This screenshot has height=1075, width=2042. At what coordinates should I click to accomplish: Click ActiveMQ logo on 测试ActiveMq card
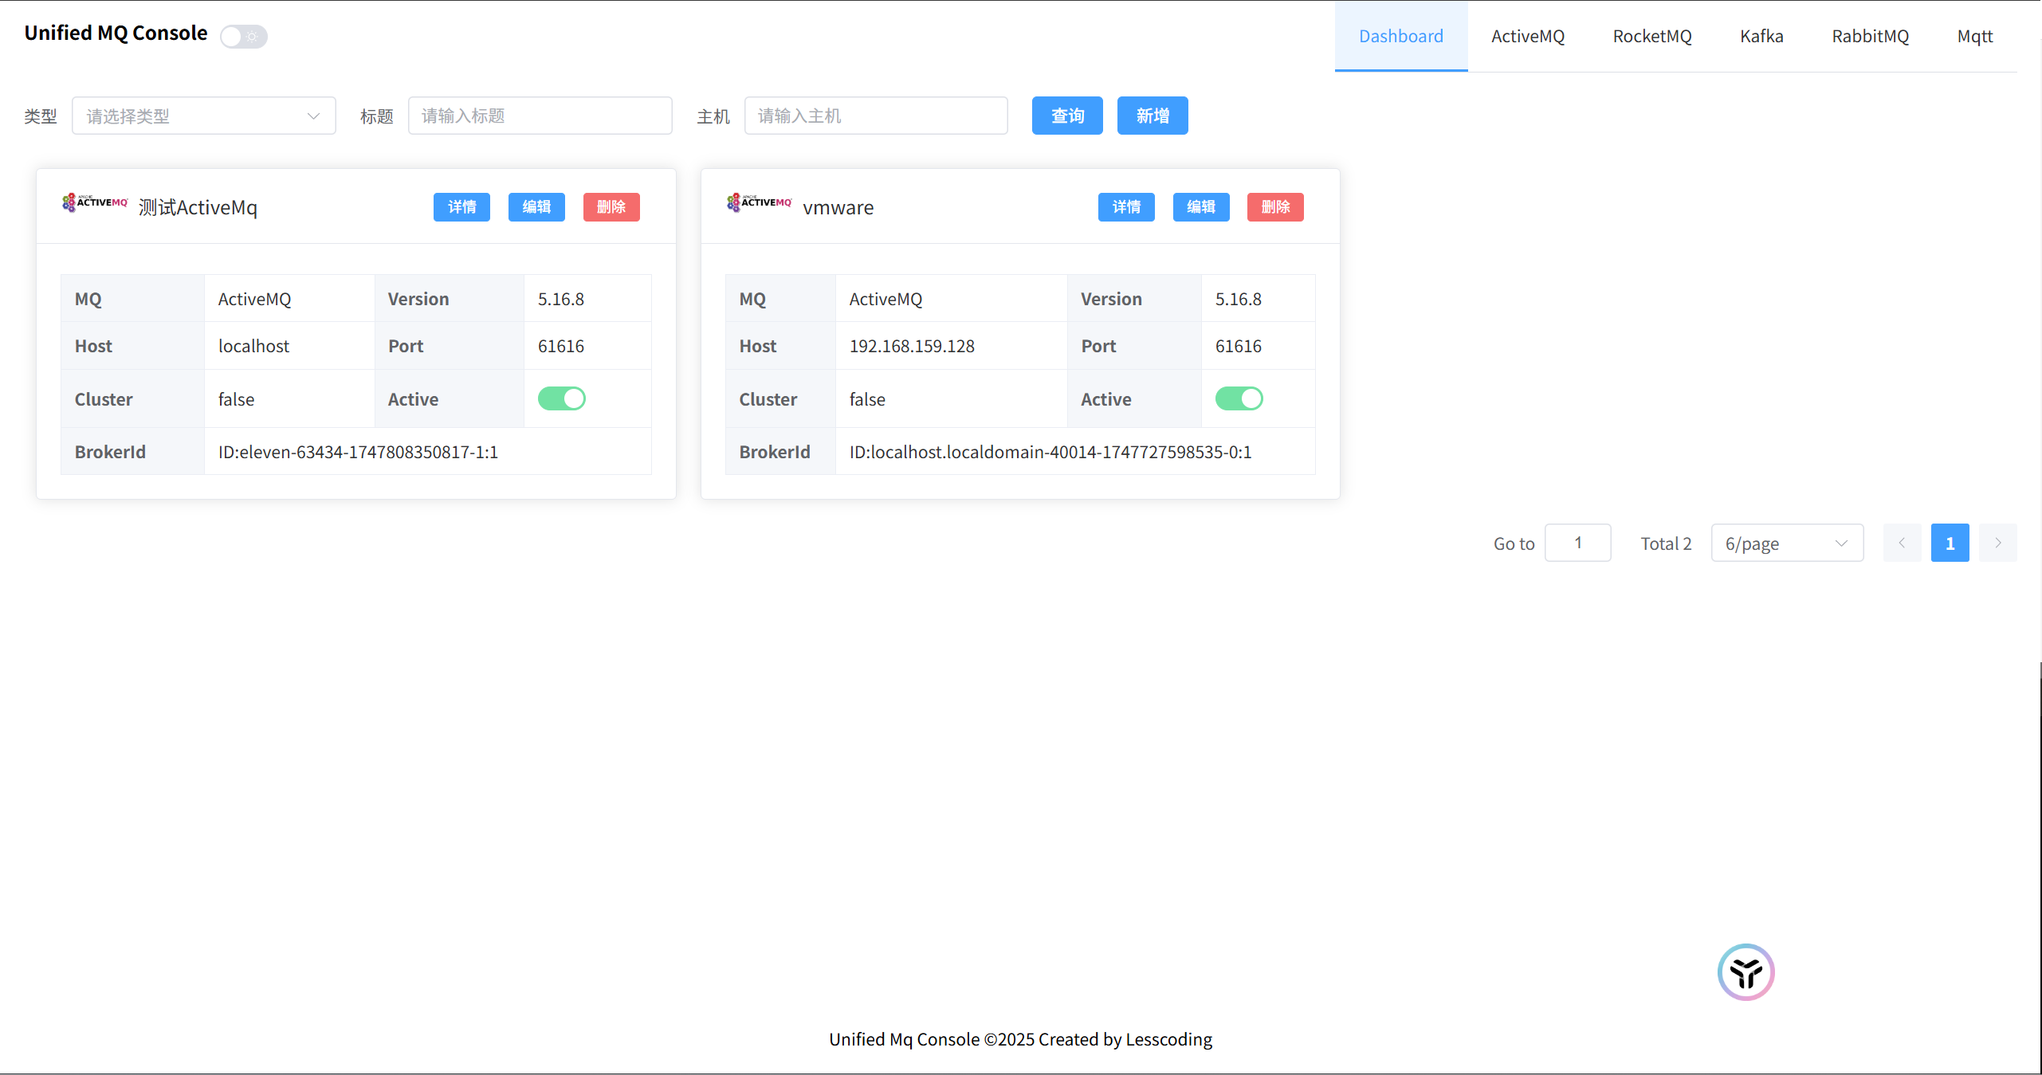95,202
